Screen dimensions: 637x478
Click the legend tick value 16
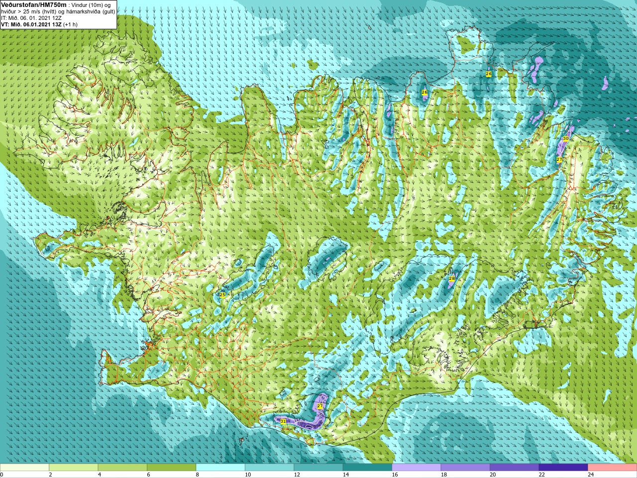395,475
